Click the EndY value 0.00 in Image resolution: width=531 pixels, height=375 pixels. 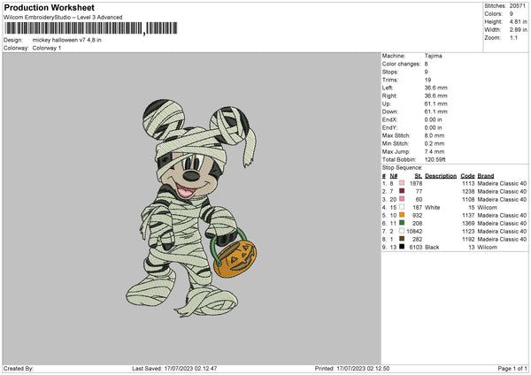[x=433, y=127]
